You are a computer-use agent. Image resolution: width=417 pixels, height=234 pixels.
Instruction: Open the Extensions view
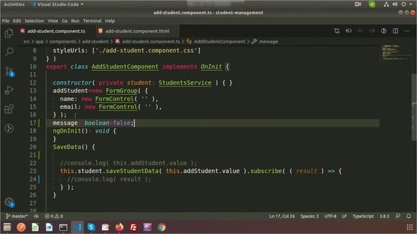(9, 109)
